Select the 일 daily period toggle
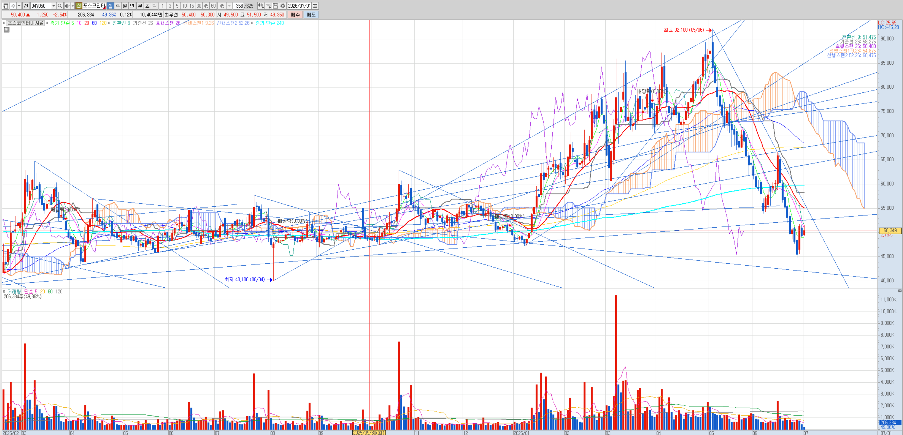The height and width of the screenshot is (435, 903). coord(111,6)
